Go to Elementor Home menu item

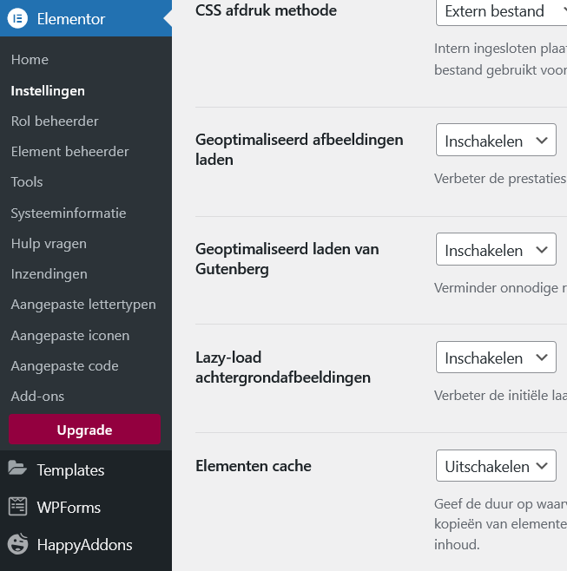coord(30,60)
